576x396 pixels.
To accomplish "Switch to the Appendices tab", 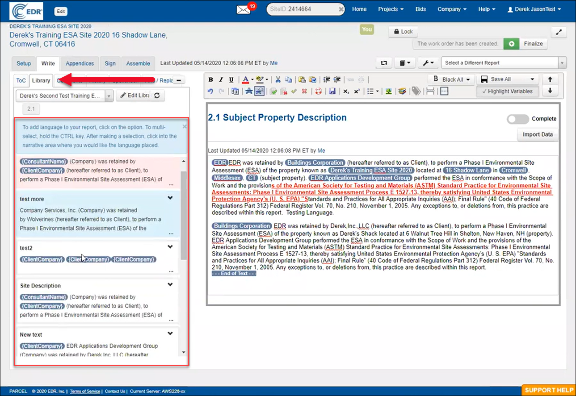I will 80,63.
